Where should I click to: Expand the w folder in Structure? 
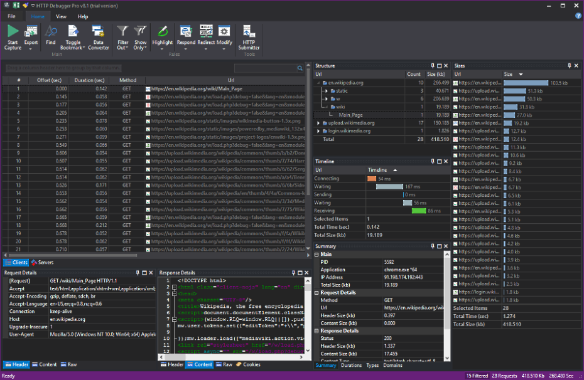pyautogui.click(x=327, y=99)
